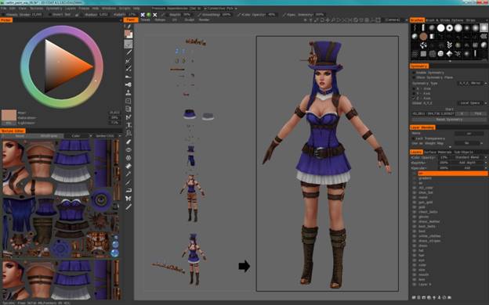Select the highlighted soft square brush alpha
The height and width of the screenshot is (305, 489).
(x=484, y=28)
